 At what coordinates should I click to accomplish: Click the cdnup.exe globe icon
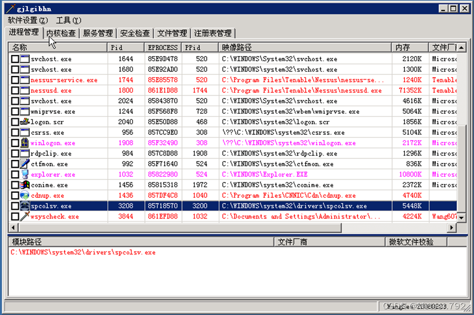[x=25, y=196]
